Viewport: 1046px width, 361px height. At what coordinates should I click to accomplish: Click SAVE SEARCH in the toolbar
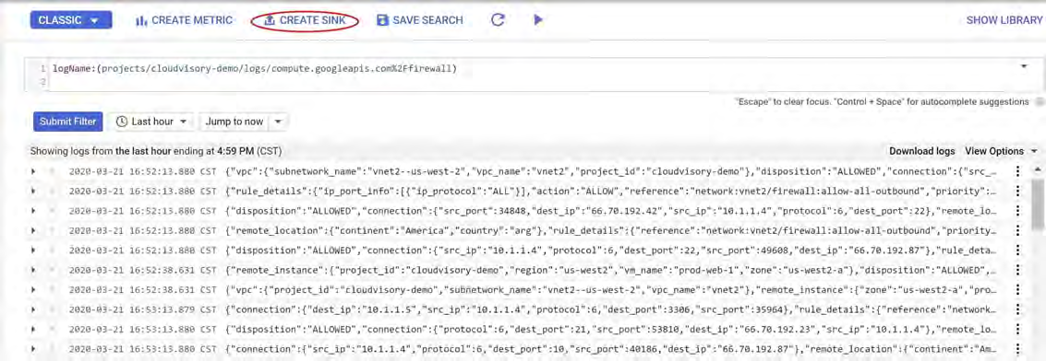pos(420,20)
